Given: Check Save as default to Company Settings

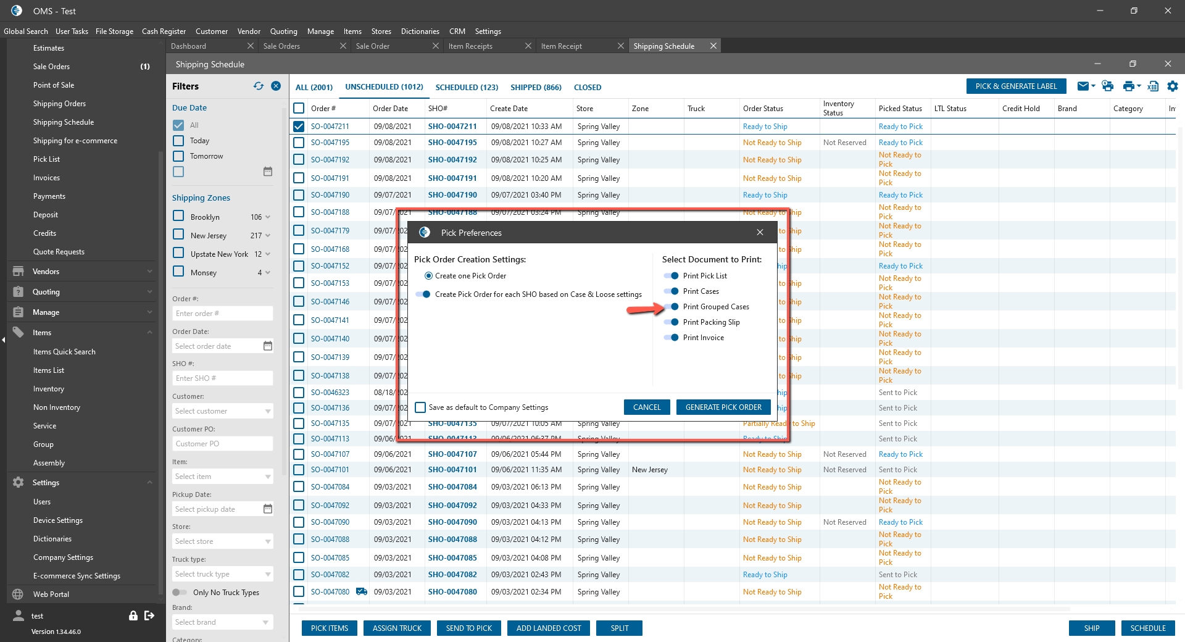Looking at the screenshot, I should [420, 407].
